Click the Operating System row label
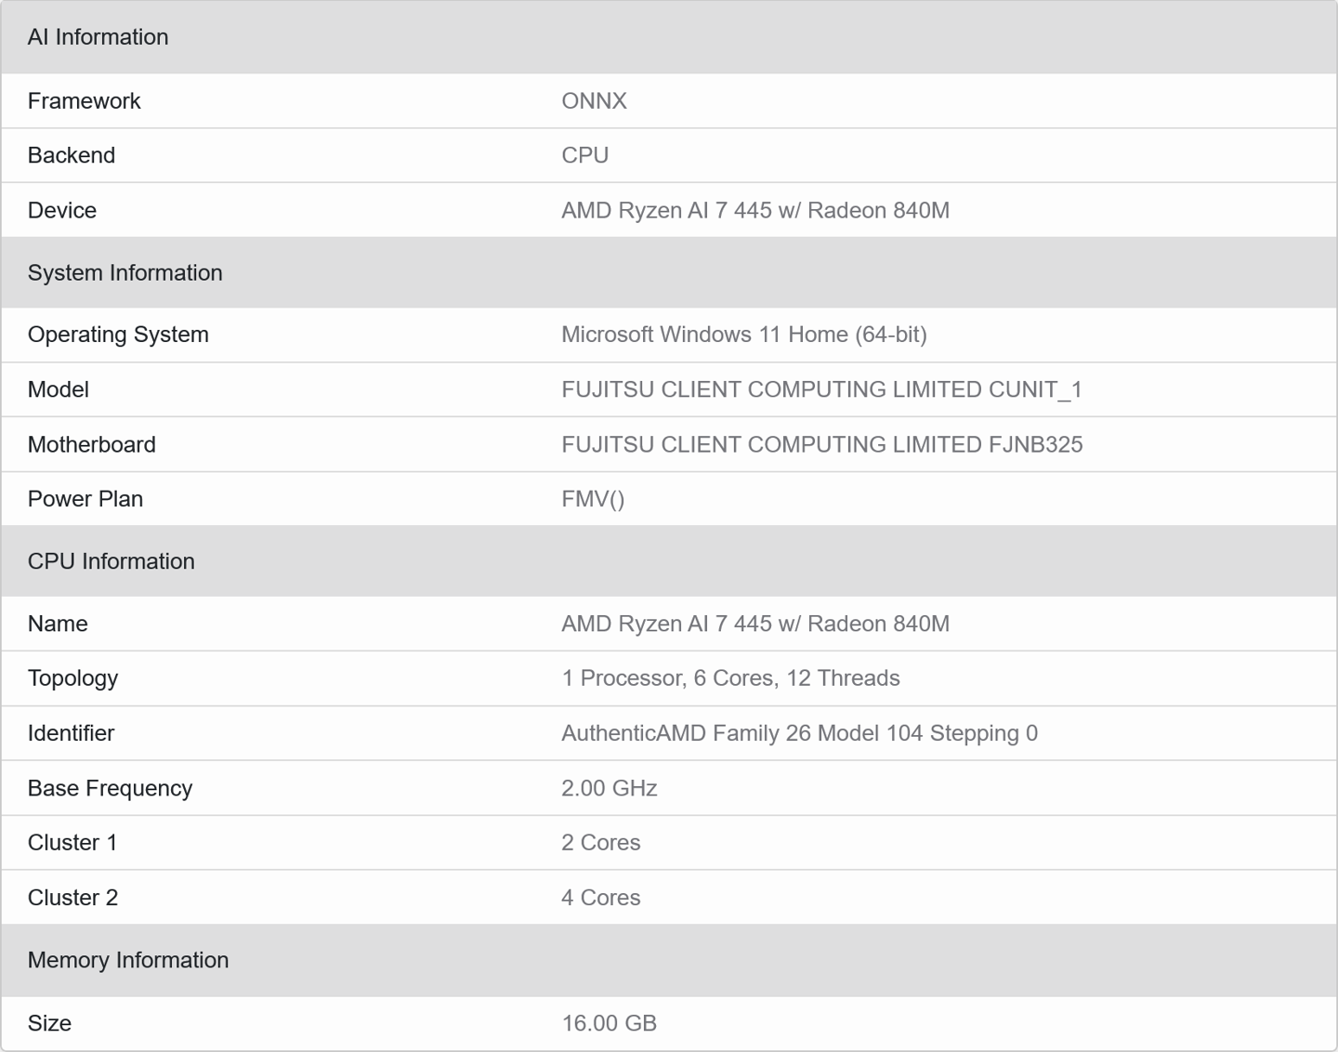The image size is (1338, 1052). [118, 335]
